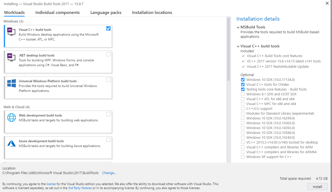Check Windows 10 SDK (10.0.16299.0)
332x192 pixels.
point(243,118)
